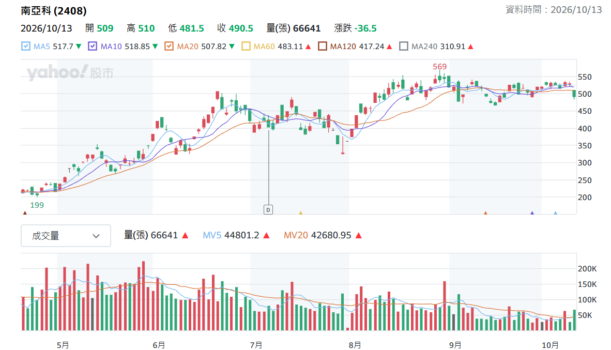Viewport: 611px width, 350px height.
Task: Click the blue triangle marker in October
Action: 555,213
